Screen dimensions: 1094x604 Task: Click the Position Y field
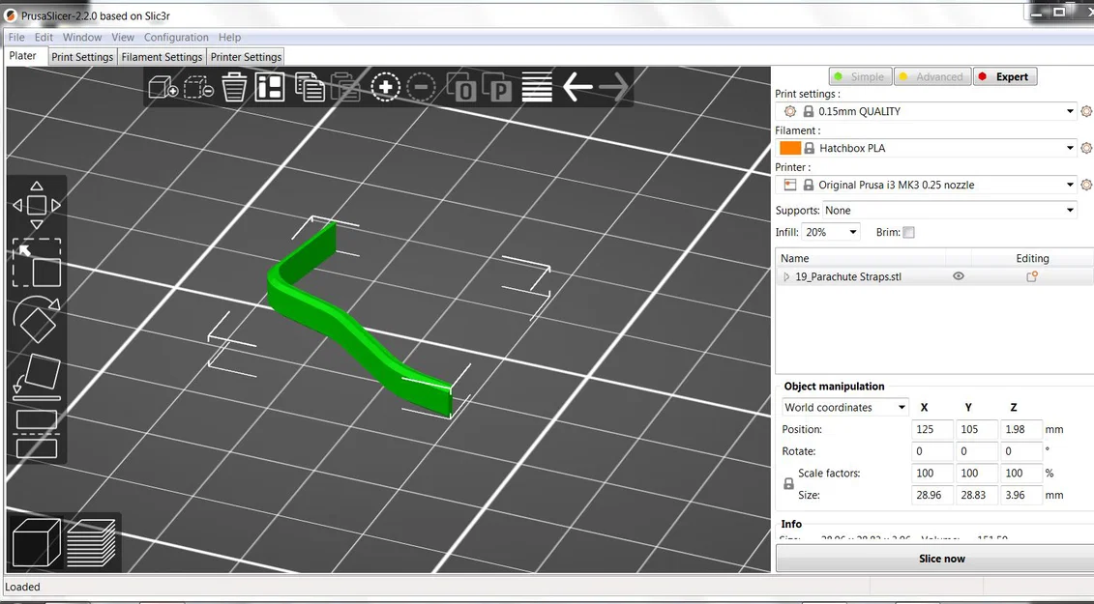tap(977, 430)
